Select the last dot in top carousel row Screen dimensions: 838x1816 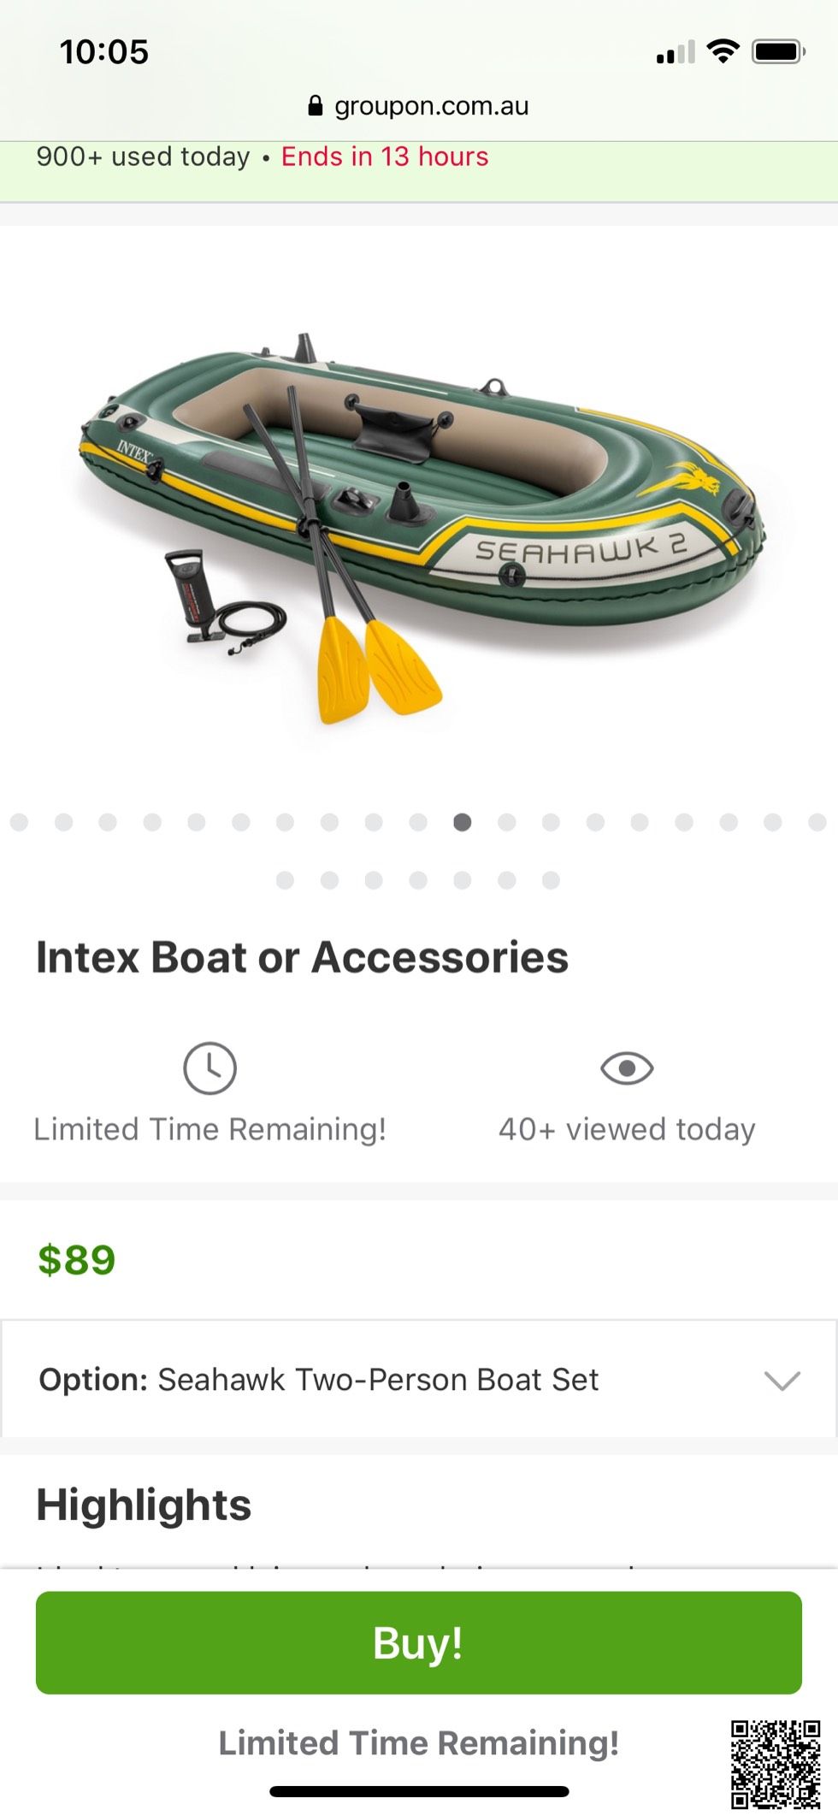coord(817,822)
